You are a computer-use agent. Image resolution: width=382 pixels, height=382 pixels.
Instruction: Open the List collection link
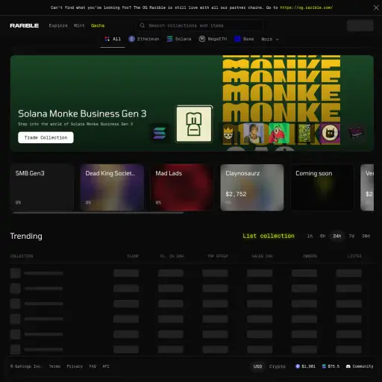coord(269,236)
